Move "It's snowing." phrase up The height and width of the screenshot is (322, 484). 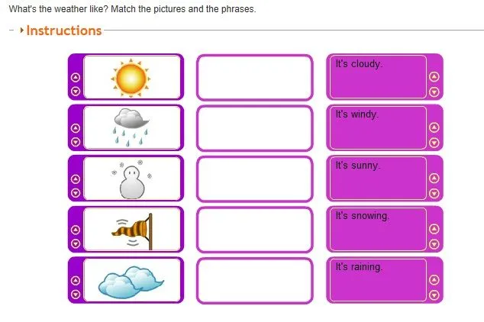pos(434,229)
